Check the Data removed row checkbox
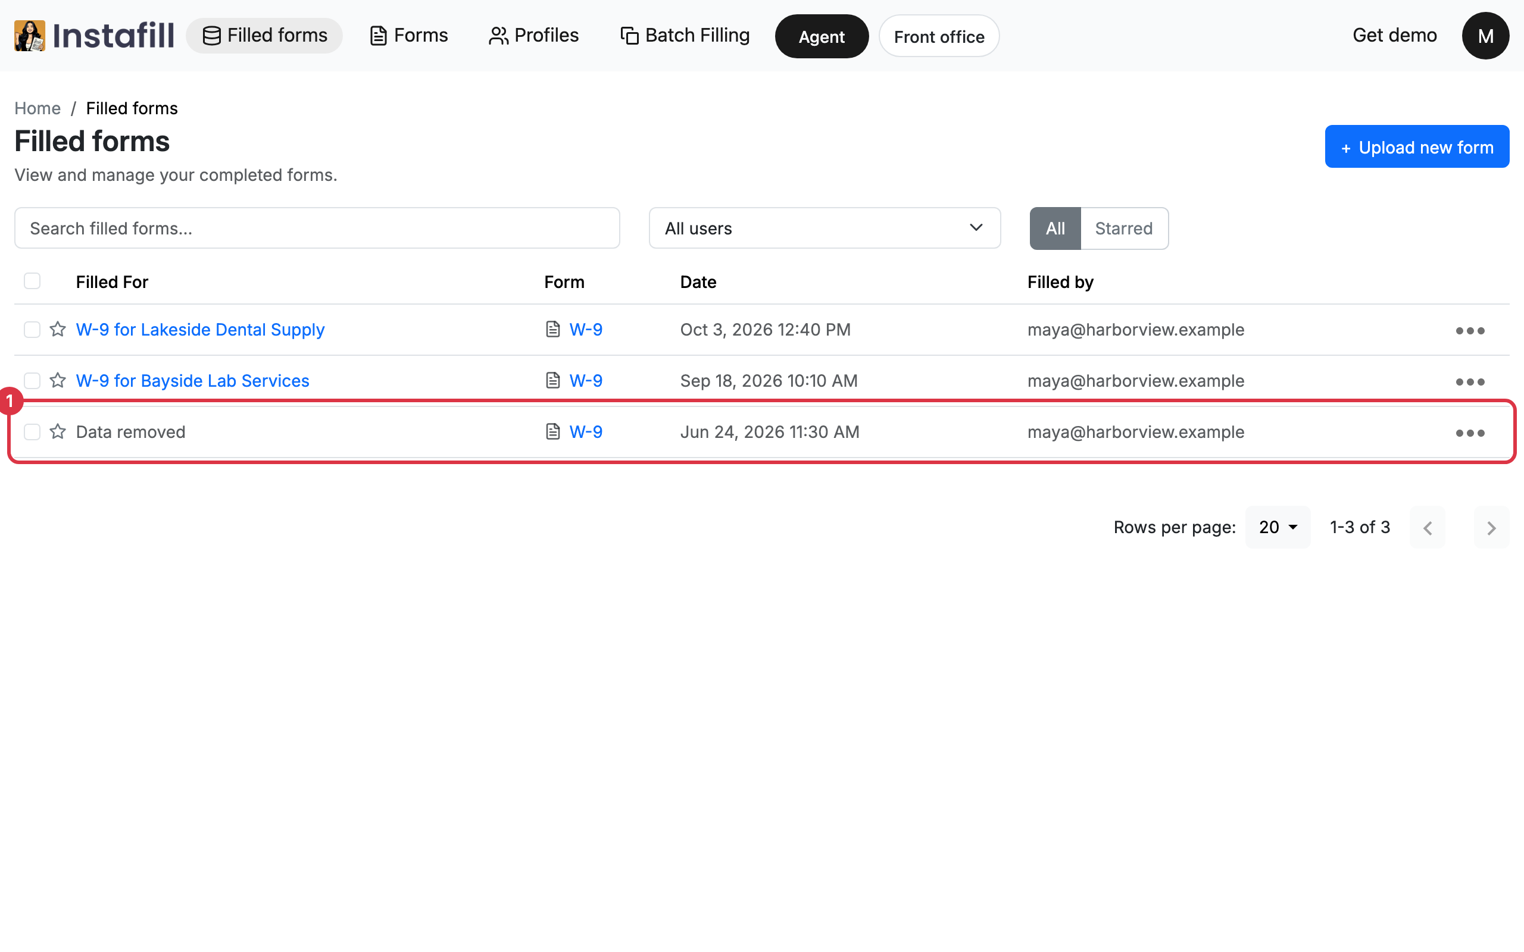The width and height of the screenshot is (1524, 952). 32,431
